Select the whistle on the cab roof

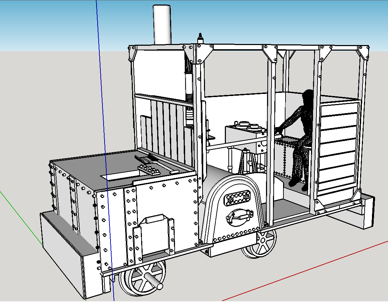200,38
